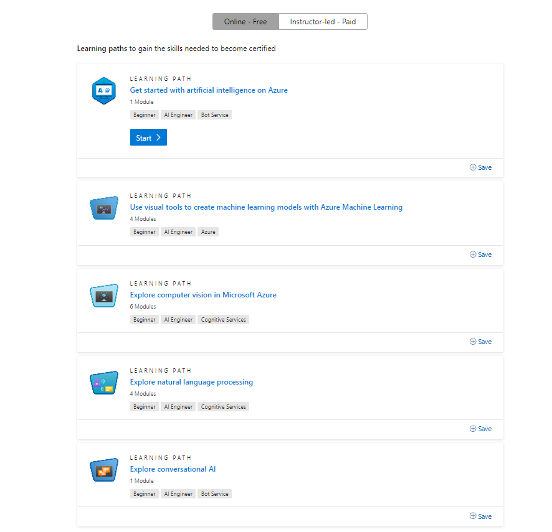
Task: Open Get started with artificial intelligence on Azure
Action: 209,90
